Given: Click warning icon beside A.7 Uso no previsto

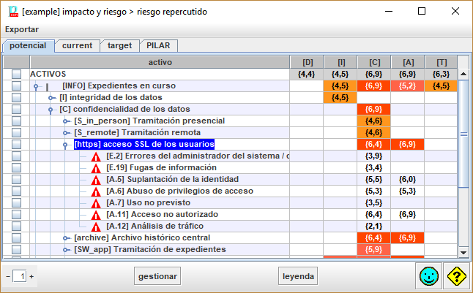Looking at the screenshot, I should click(96, 203).
